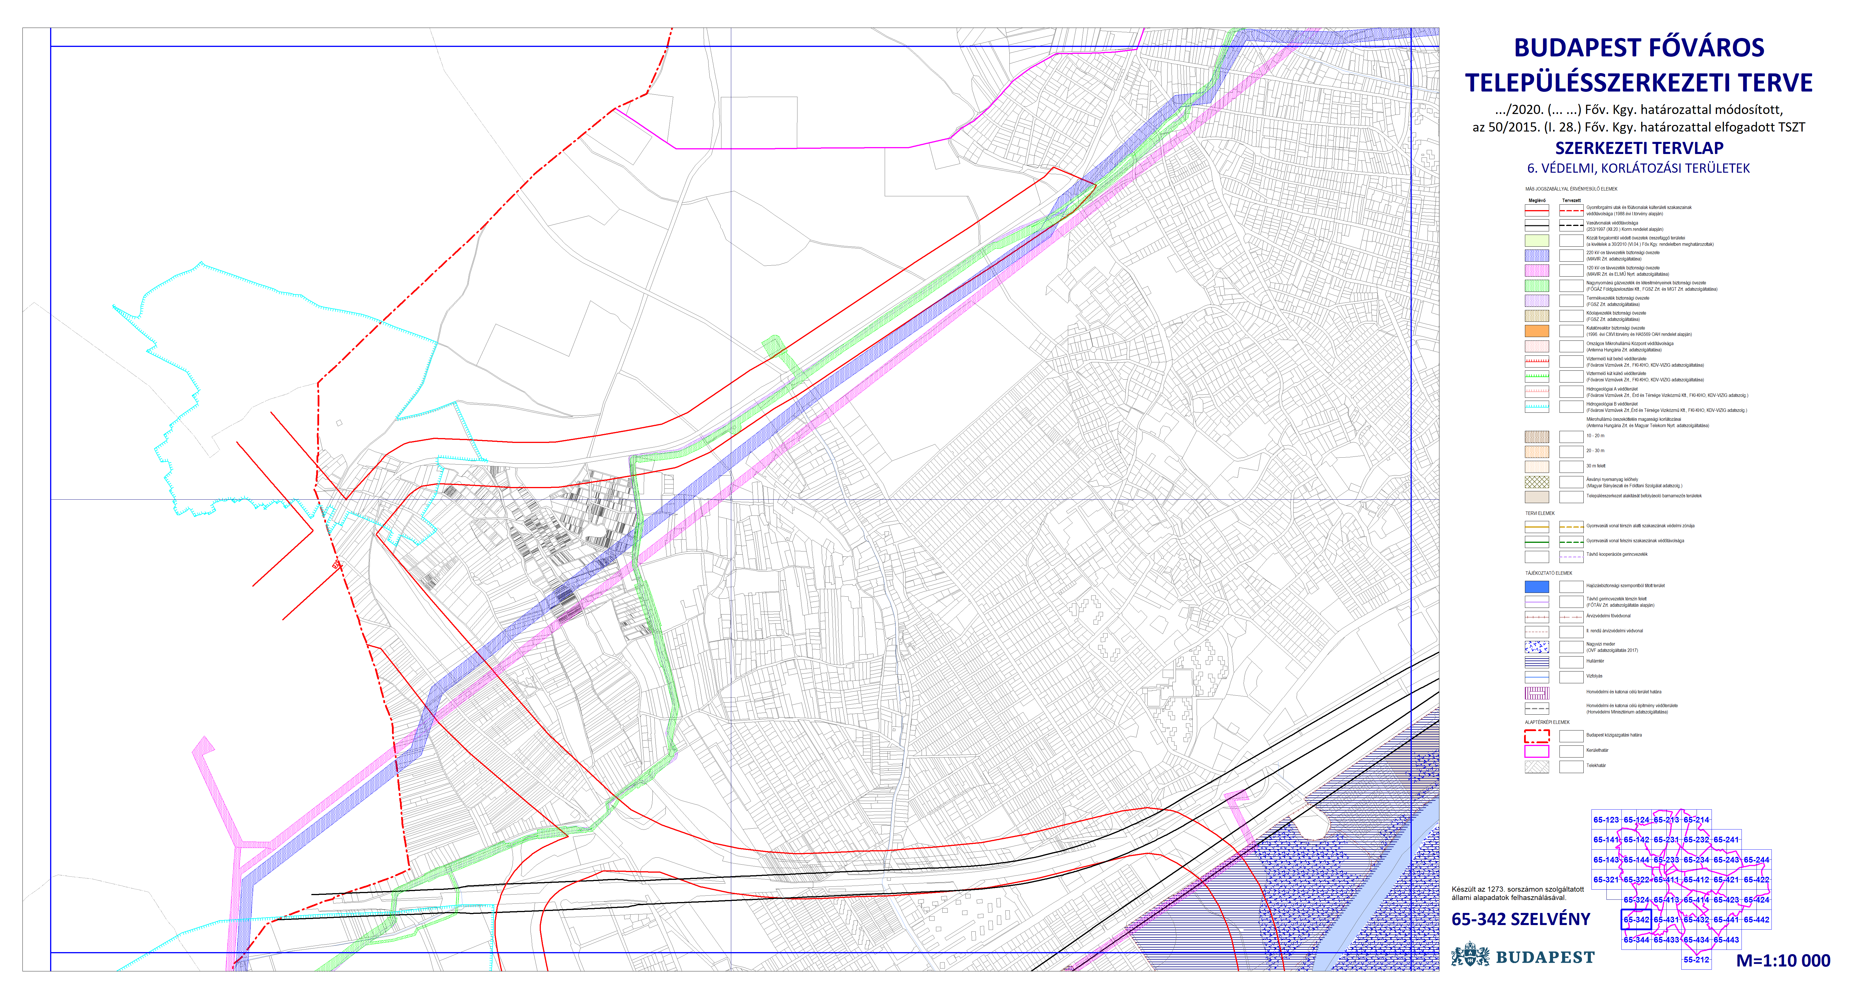Click the 65-344 cell in the index map
The image size is (1859, 997).
[x=1636, y=940]
